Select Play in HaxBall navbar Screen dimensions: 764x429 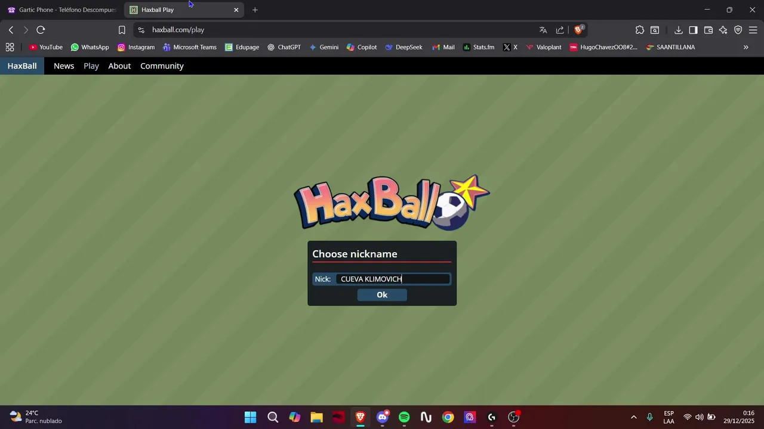[91, 66]
